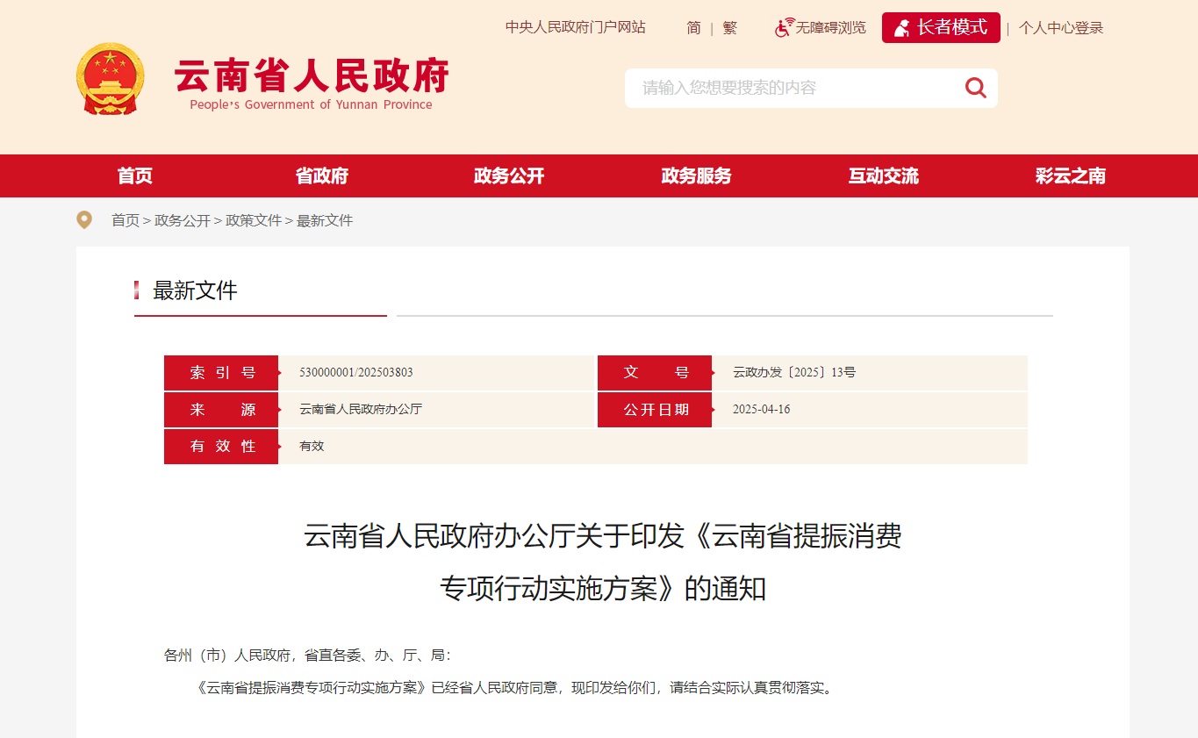Open 个人中心登录 login link
This screenshot has width=1198, height=738.
click(x=1061, y=28)
